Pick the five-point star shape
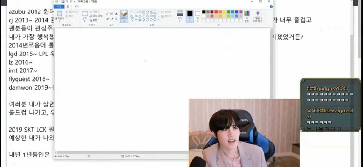The width and height of the screenshot is (363, 167). (x=140, y=20)
